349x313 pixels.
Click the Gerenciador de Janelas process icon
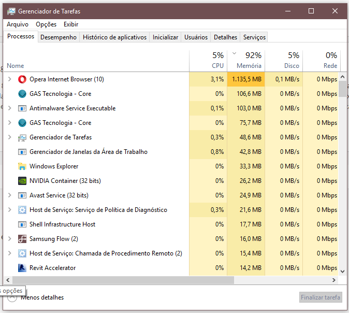(x=22, y=152)
